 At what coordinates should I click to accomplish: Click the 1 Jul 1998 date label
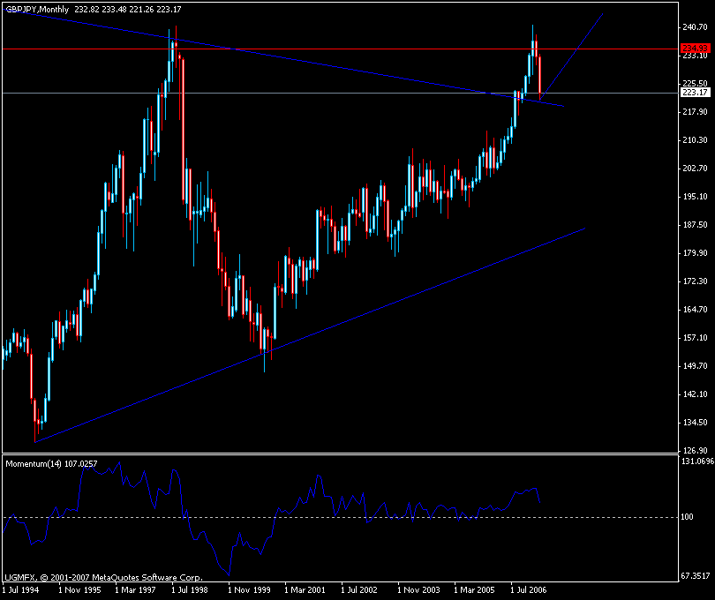click(190, 590)
